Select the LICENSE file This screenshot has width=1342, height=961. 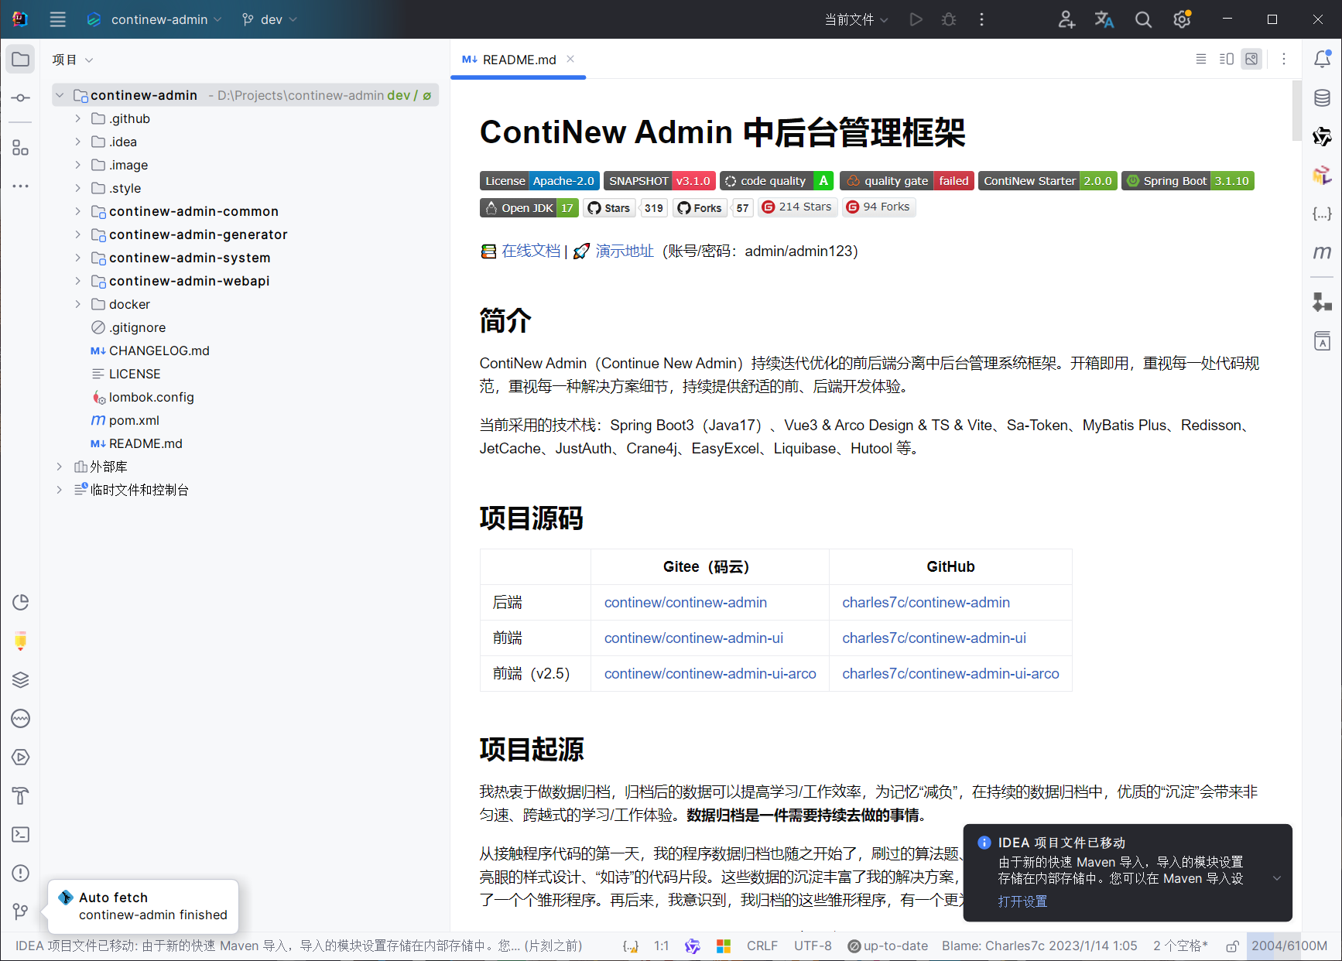[134, 374]
